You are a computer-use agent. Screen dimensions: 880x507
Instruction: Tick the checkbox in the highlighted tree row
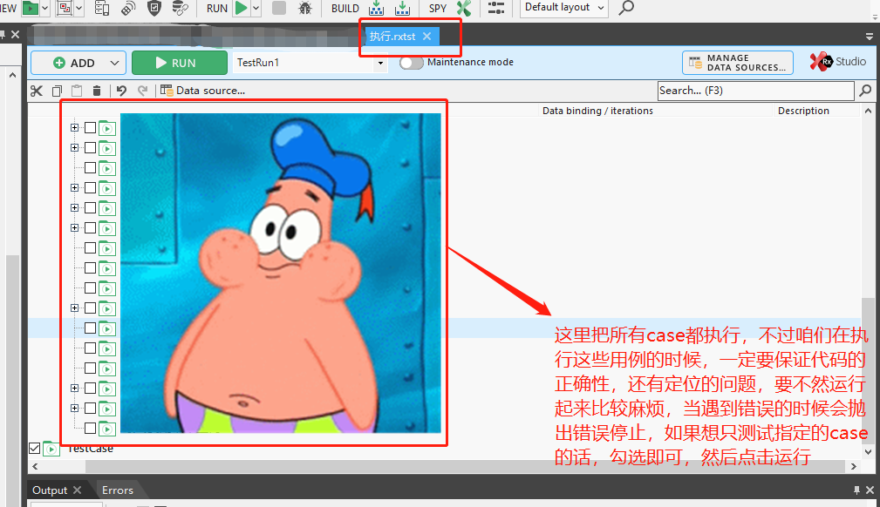[x=91, y=328]
